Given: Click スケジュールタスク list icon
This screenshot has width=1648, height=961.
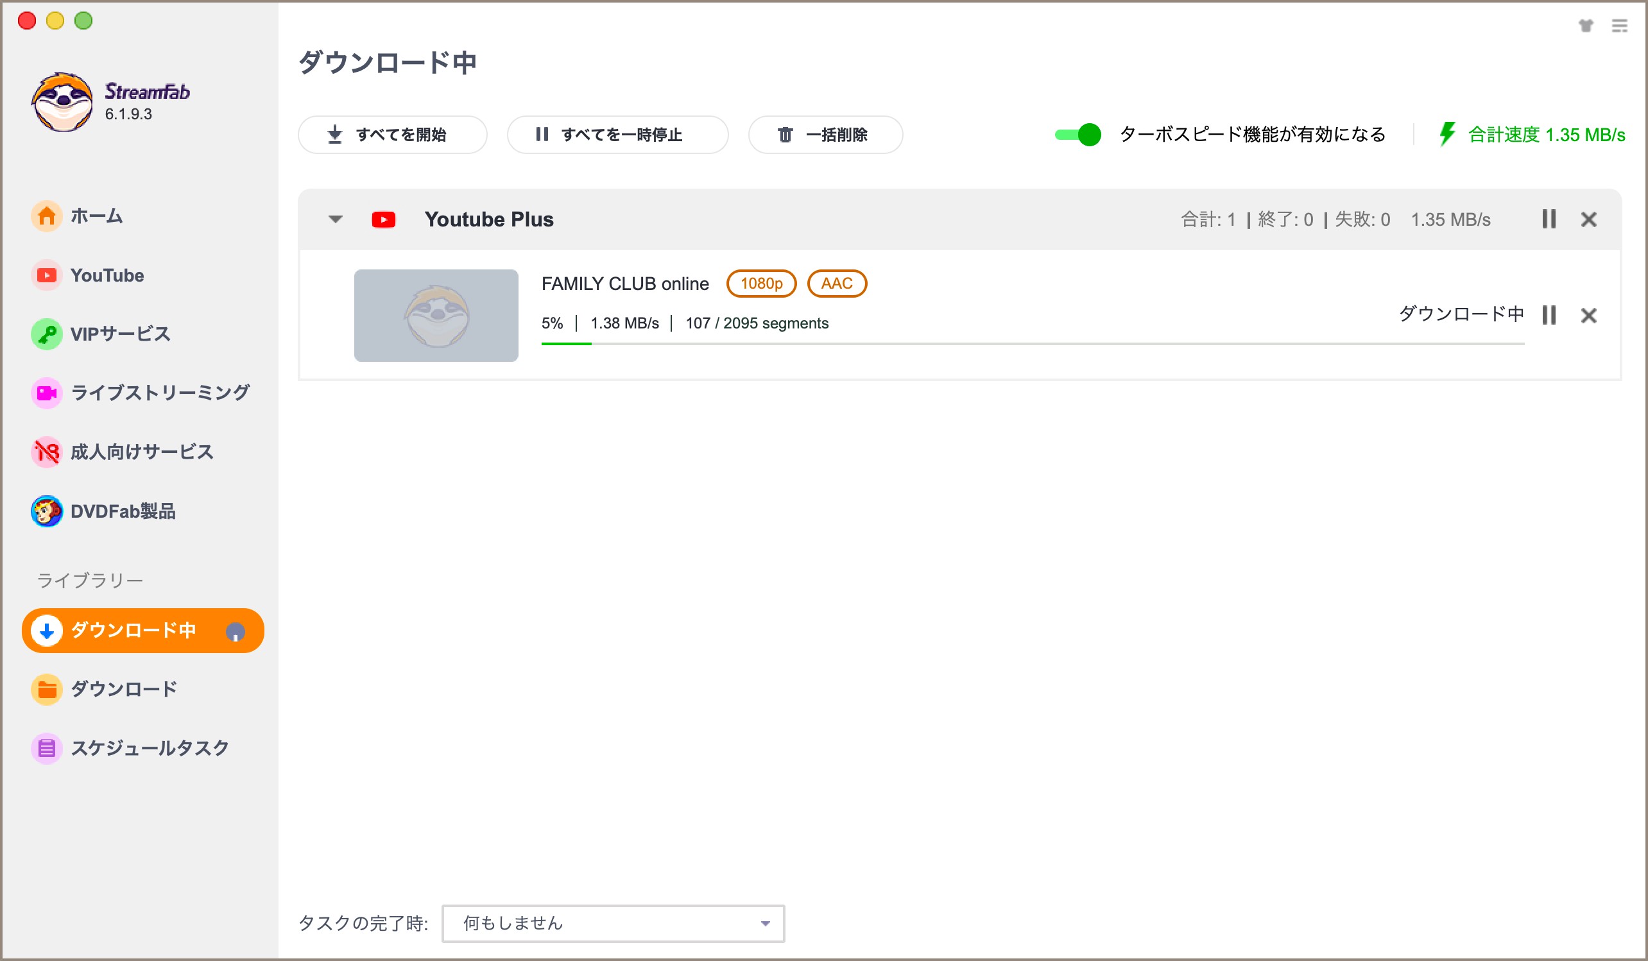Looking at the screenshot, I should pyautogui.click(x=46, y=748).
